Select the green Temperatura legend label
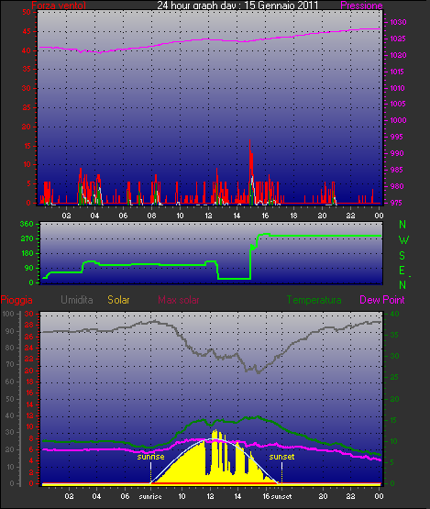This screenshot has height=509, width=430. tap(314, 300)
